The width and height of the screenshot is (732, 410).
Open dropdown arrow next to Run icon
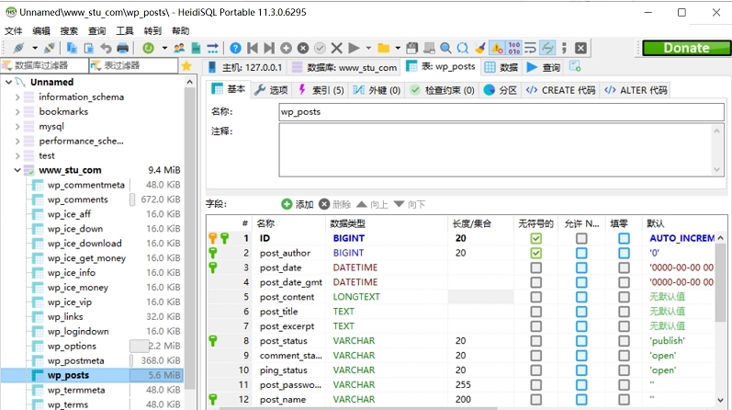(x=368, y=48)
